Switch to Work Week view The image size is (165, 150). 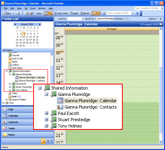61,13
